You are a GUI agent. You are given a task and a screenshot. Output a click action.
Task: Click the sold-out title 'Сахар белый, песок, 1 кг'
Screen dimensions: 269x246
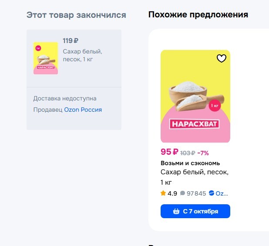point(82,55)
